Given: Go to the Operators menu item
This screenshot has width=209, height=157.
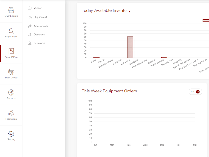Looking at the screenshot, I should pyautogui.click(x=39, y=35).
